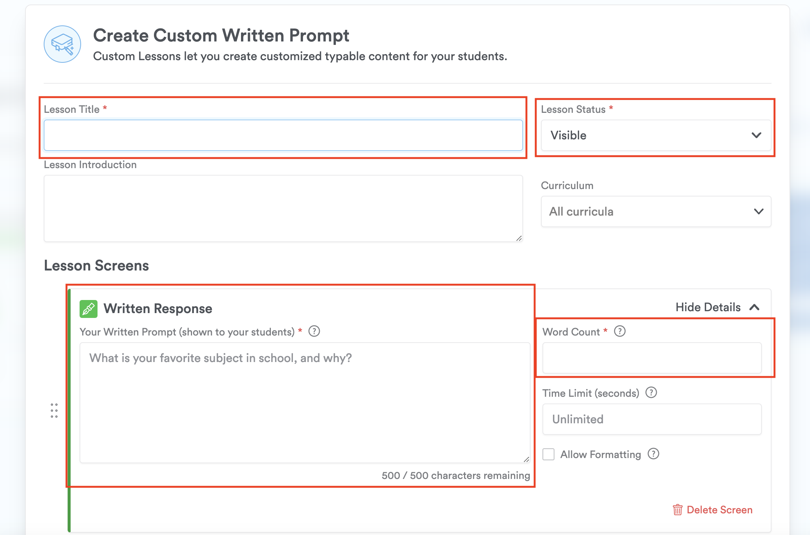Viewport: 810px width, 535px height.
Task: Click into the Lesson Introduction text area
Action: 283,208
